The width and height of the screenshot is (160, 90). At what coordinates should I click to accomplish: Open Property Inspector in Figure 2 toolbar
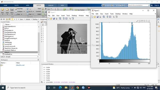(116, 17)
